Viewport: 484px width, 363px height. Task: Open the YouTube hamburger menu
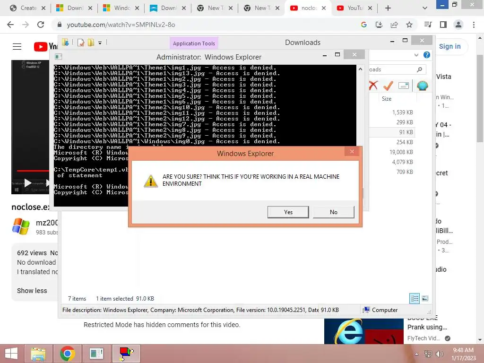17,47
